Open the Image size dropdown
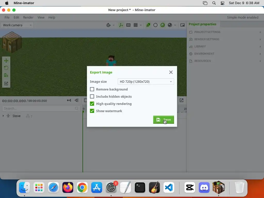This screenshot has width=264, height=198. pyautogui.click(x=146, y=81)
